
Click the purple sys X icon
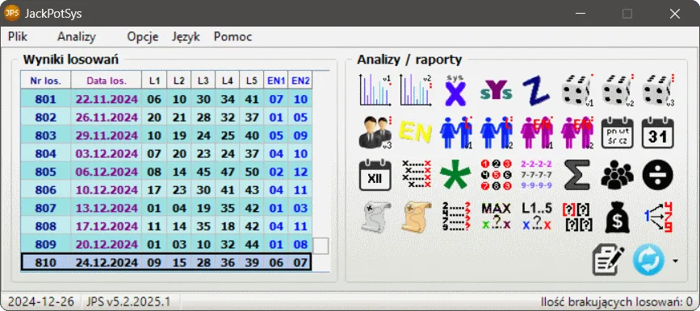[455, 90]
